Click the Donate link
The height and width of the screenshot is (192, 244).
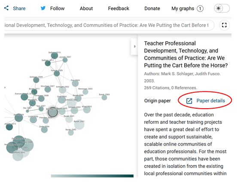[152, 9]
